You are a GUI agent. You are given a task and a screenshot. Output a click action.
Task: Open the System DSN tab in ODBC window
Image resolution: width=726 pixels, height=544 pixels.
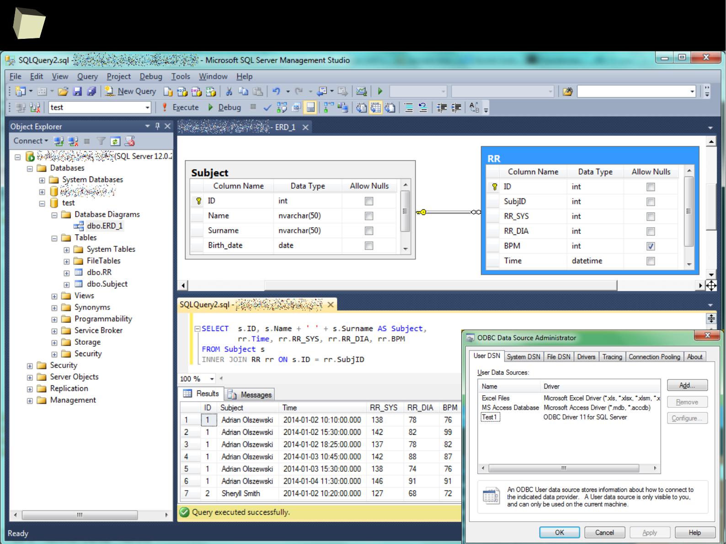pos(523,357)
